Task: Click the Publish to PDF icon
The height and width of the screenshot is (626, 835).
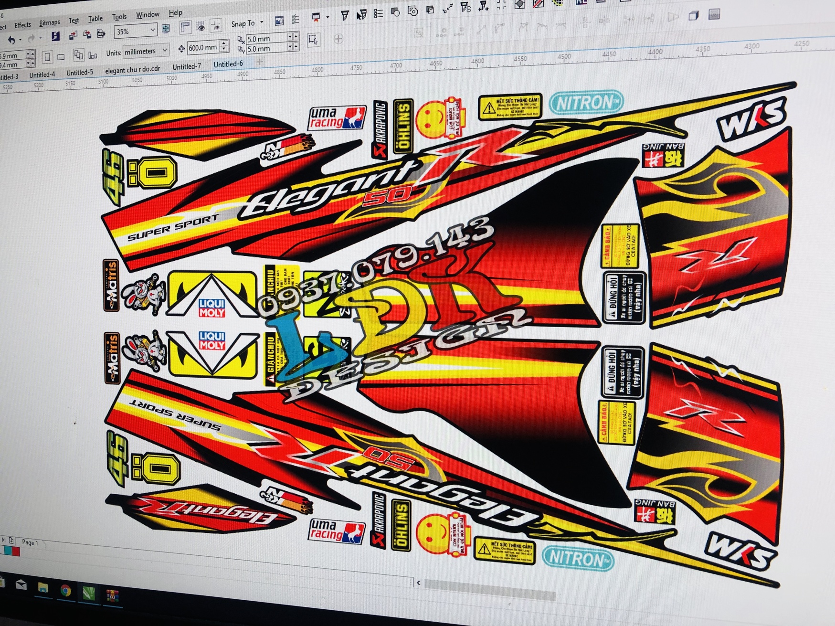Action: [x=101, y=33]
